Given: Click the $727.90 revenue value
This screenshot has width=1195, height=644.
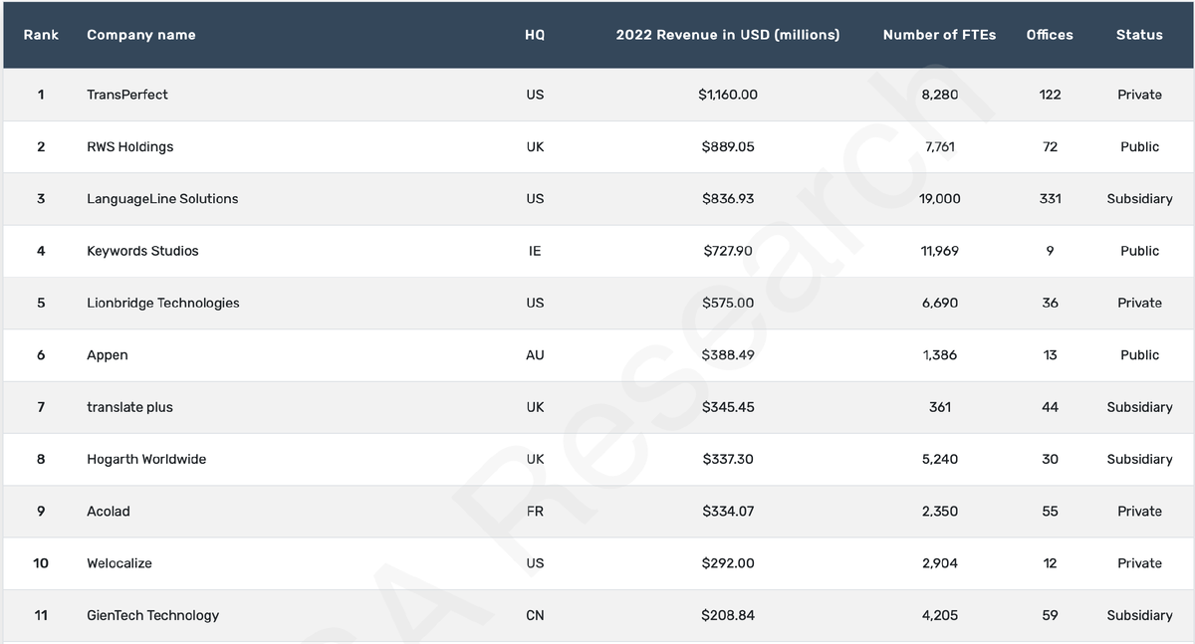Looking at the screenshot, I should pos(728,251).
